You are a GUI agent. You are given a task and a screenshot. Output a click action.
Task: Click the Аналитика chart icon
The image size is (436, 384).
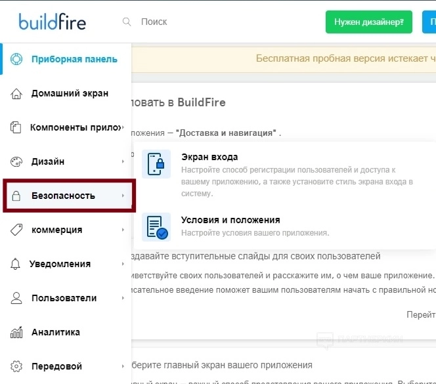tap(17, 332)
